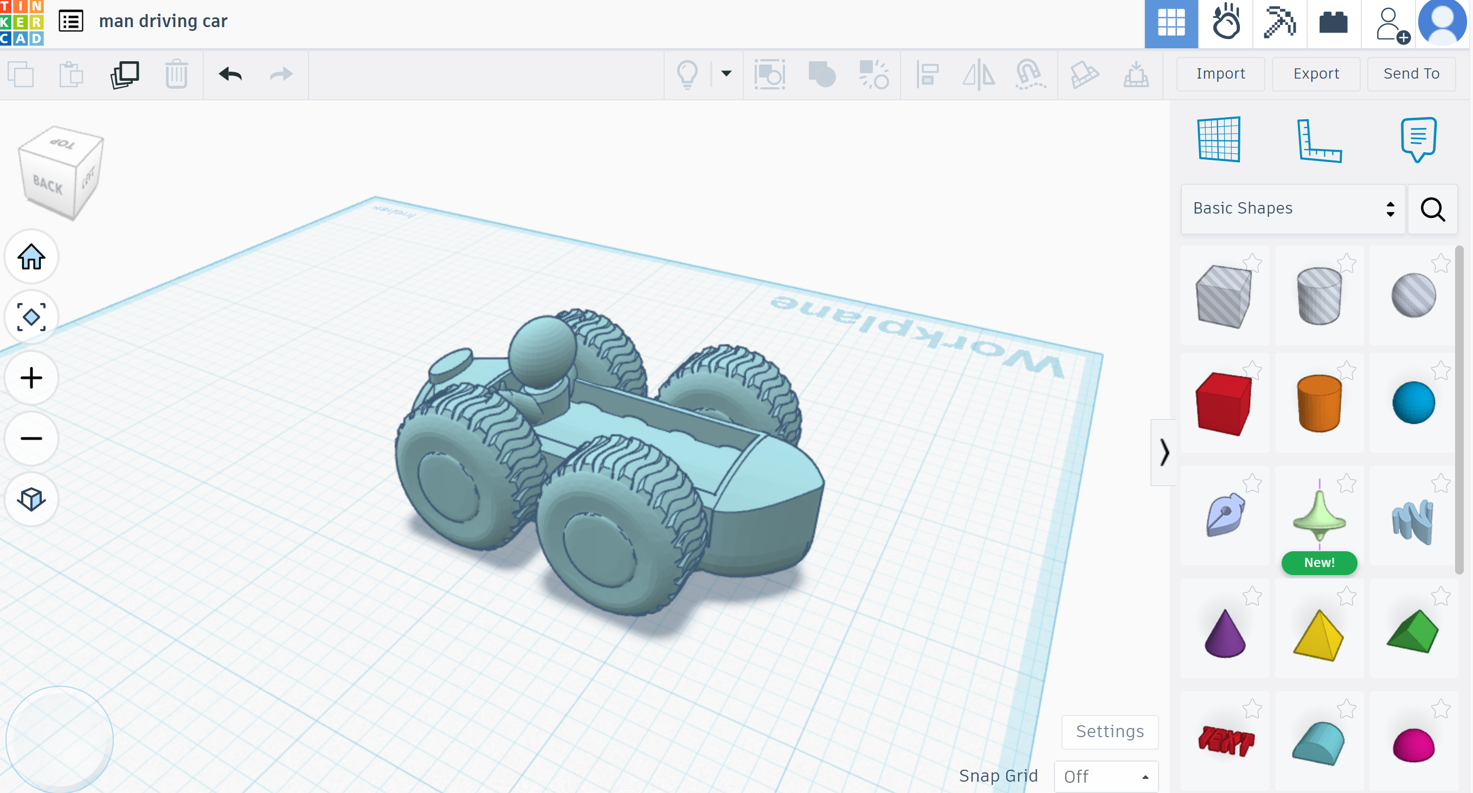Click the Duplicate and repeat icon

[x=125, y=74]
